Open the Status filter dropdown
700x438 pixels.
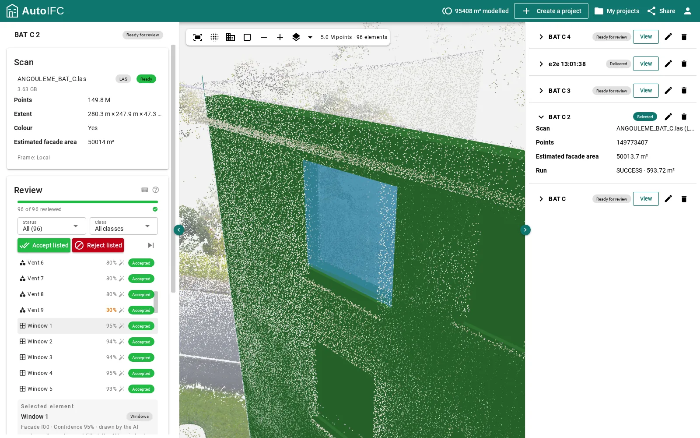[x=52, y=226]
